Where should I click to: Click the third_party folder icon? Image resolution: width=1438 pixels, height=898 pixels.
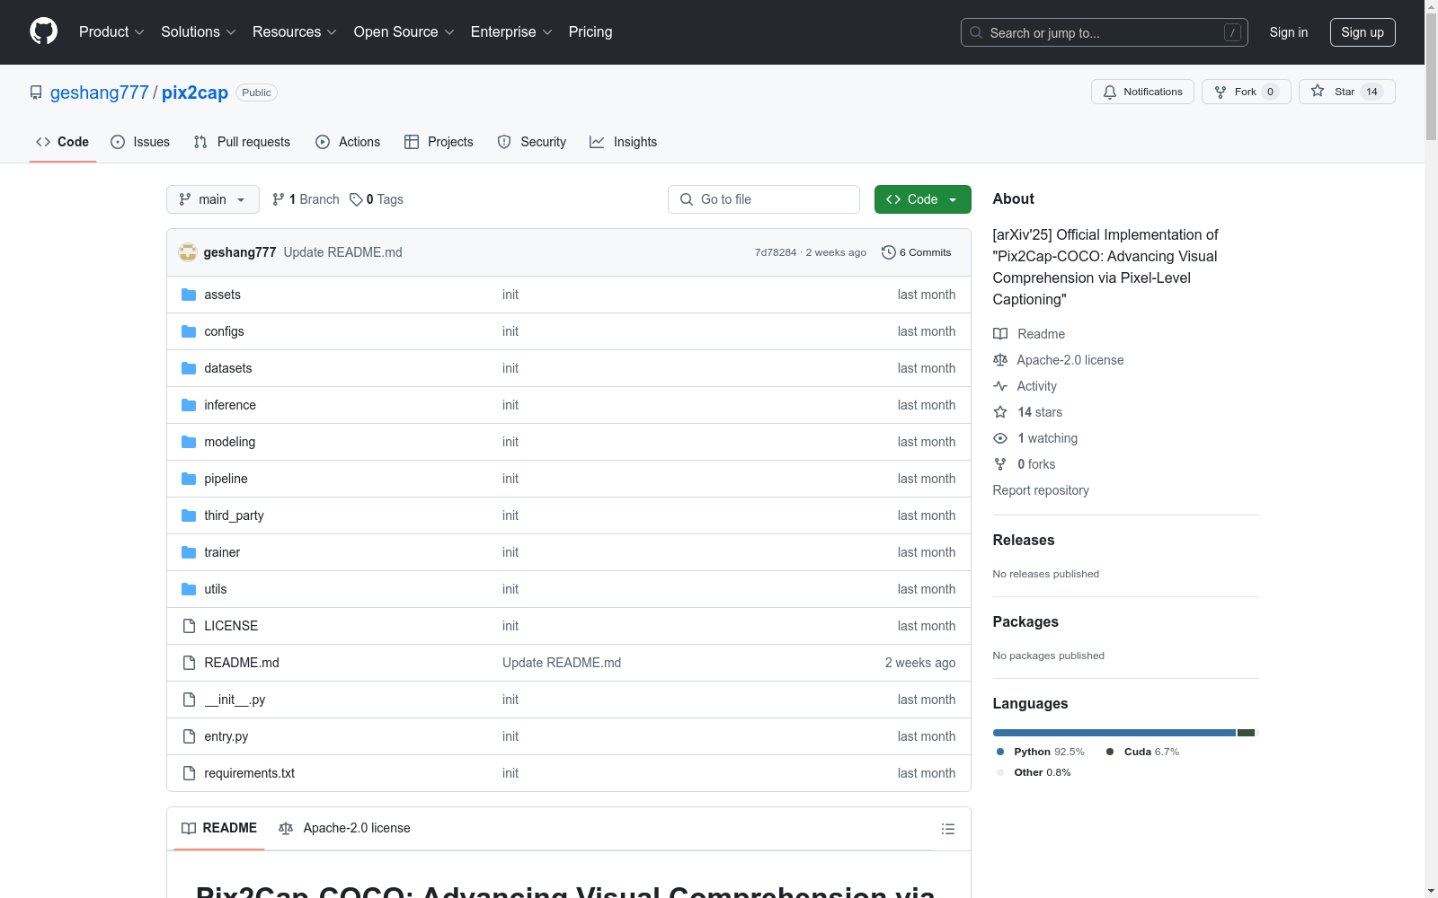[189, 515]
